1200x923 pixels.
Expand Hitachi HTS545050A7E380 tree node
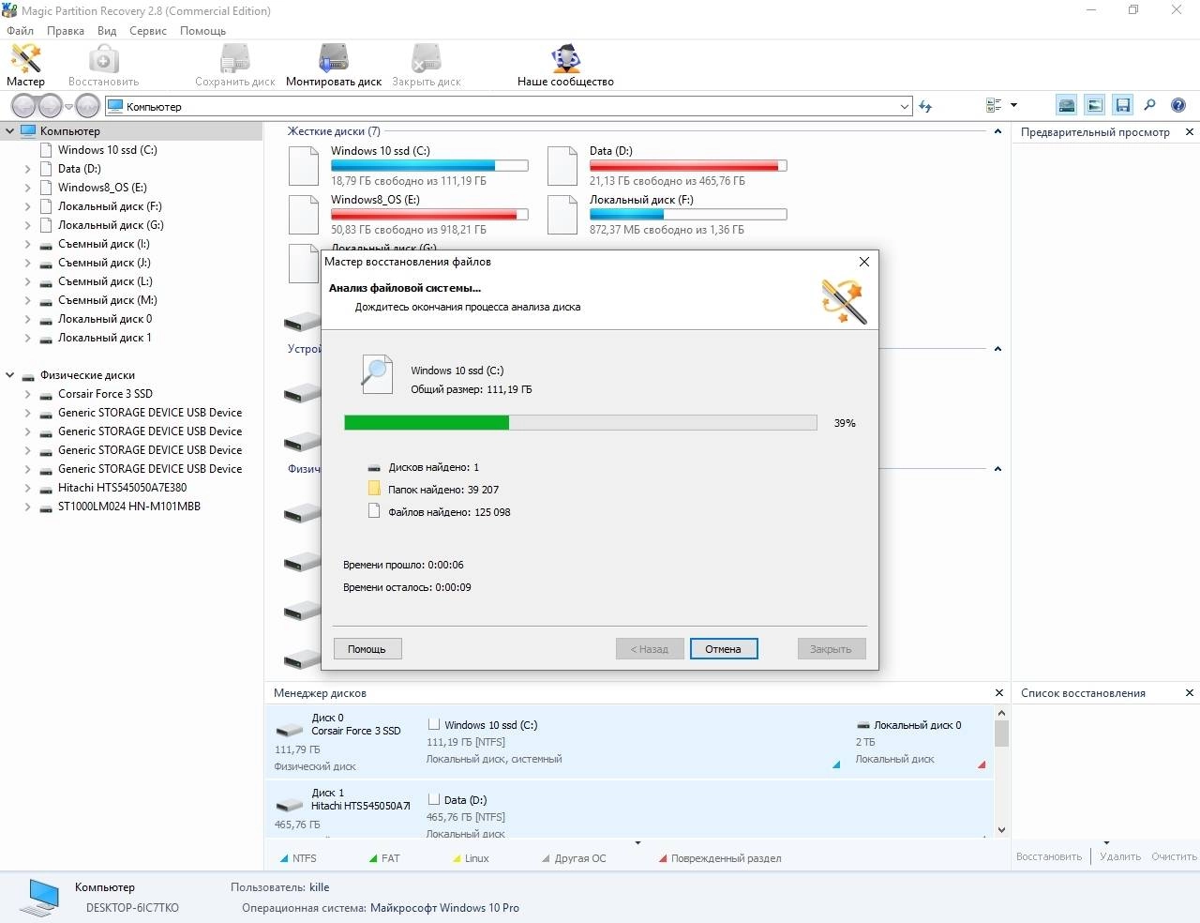(x=28, y=488)
